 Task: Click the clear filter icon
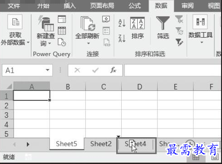pyautogui.click(x=179, y=19)
